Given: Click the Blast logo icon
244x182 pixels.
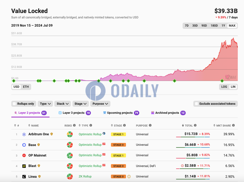Looking at the screenshot, I should 24,166.
